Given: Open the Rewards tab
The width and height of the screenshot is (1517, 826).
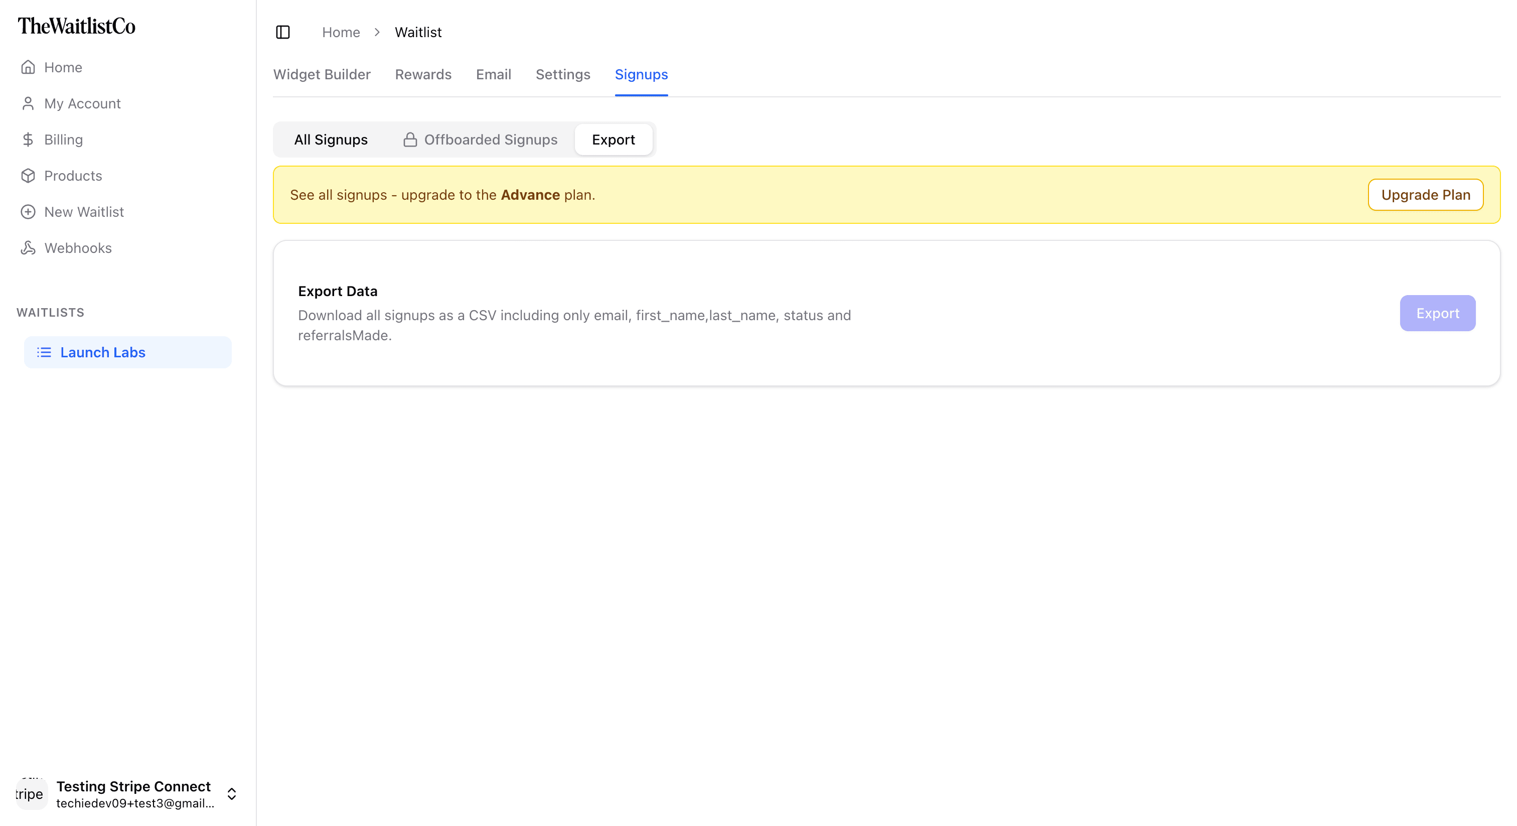Looking at the screenshot, I should click(x=423, y=75).
